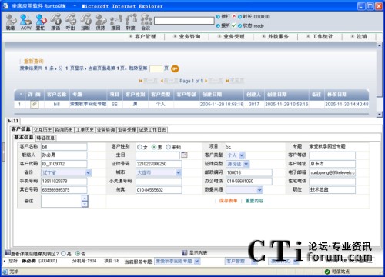The image size is (385, 277).
Task: Click the 手机号码 mobile number input field
Action: pos(64,182)
